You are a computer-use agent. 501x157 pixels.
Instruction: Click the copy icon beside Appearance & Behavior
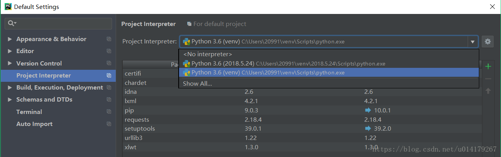click(109, 39)
